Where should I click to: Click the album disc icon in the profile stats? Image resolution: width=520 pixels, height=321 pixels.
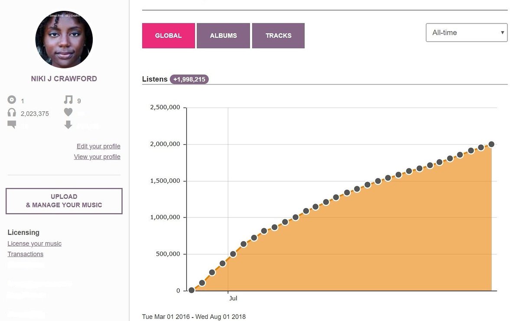pyautogui.click(x=12, y=100)
